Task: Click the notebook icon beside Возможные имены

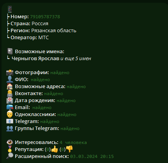Action: pos(10,51)
